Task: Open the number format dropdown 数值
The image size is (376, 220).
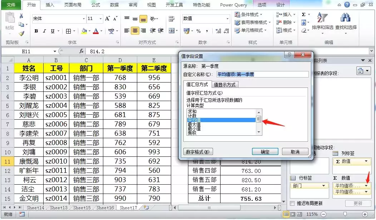Action: point(227,19)
